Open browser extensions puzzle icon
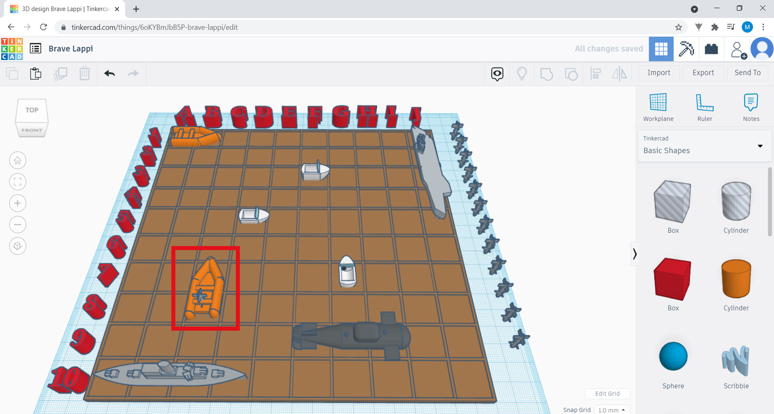This screenshot has height=414, width=774. click(x=715, y=27)
